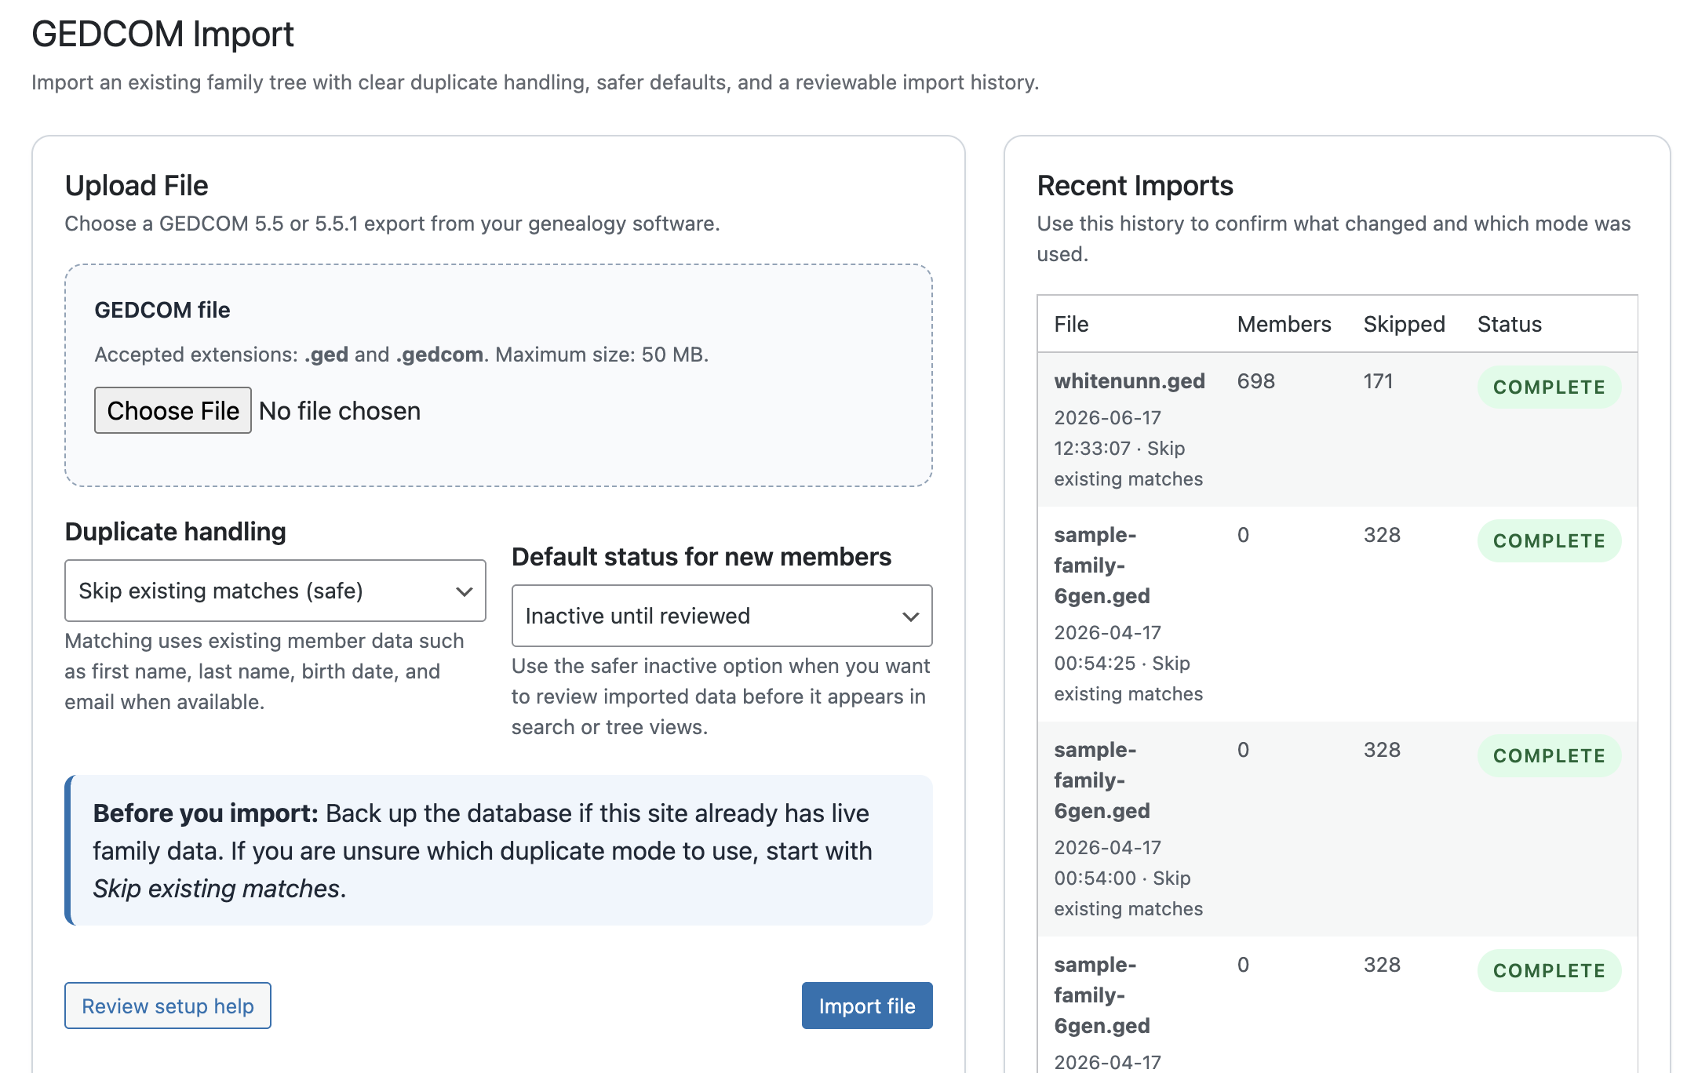Viewport: 1698px width, 1073px height.
Task: Open the Review setup help link
Action: coord(168,1006)
